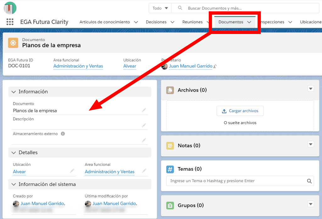Click the info icon beside Almacenamiento externo

[x=63, y=134]
